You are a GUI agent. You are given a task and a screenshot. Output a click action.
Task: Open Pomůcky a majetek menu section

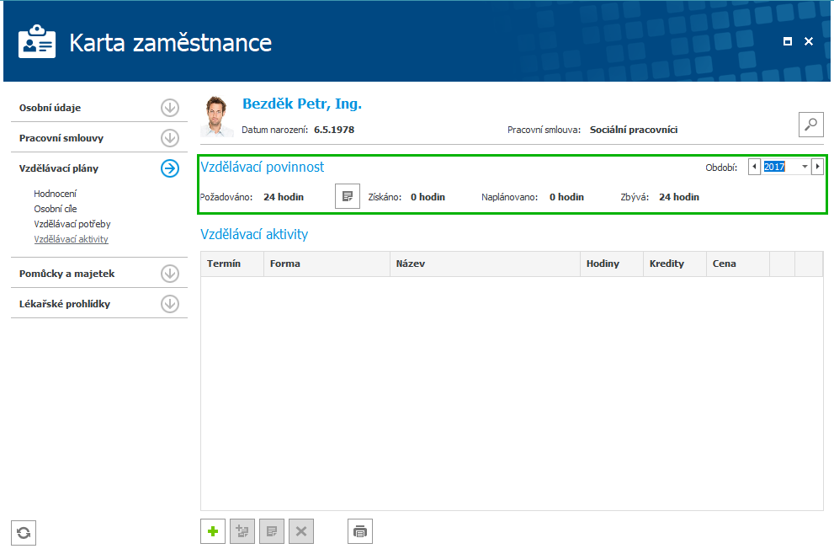[67, 274]
